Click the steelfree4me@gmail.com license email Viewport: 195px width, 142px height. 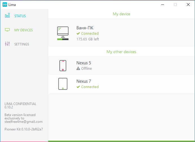pos(23,122)
